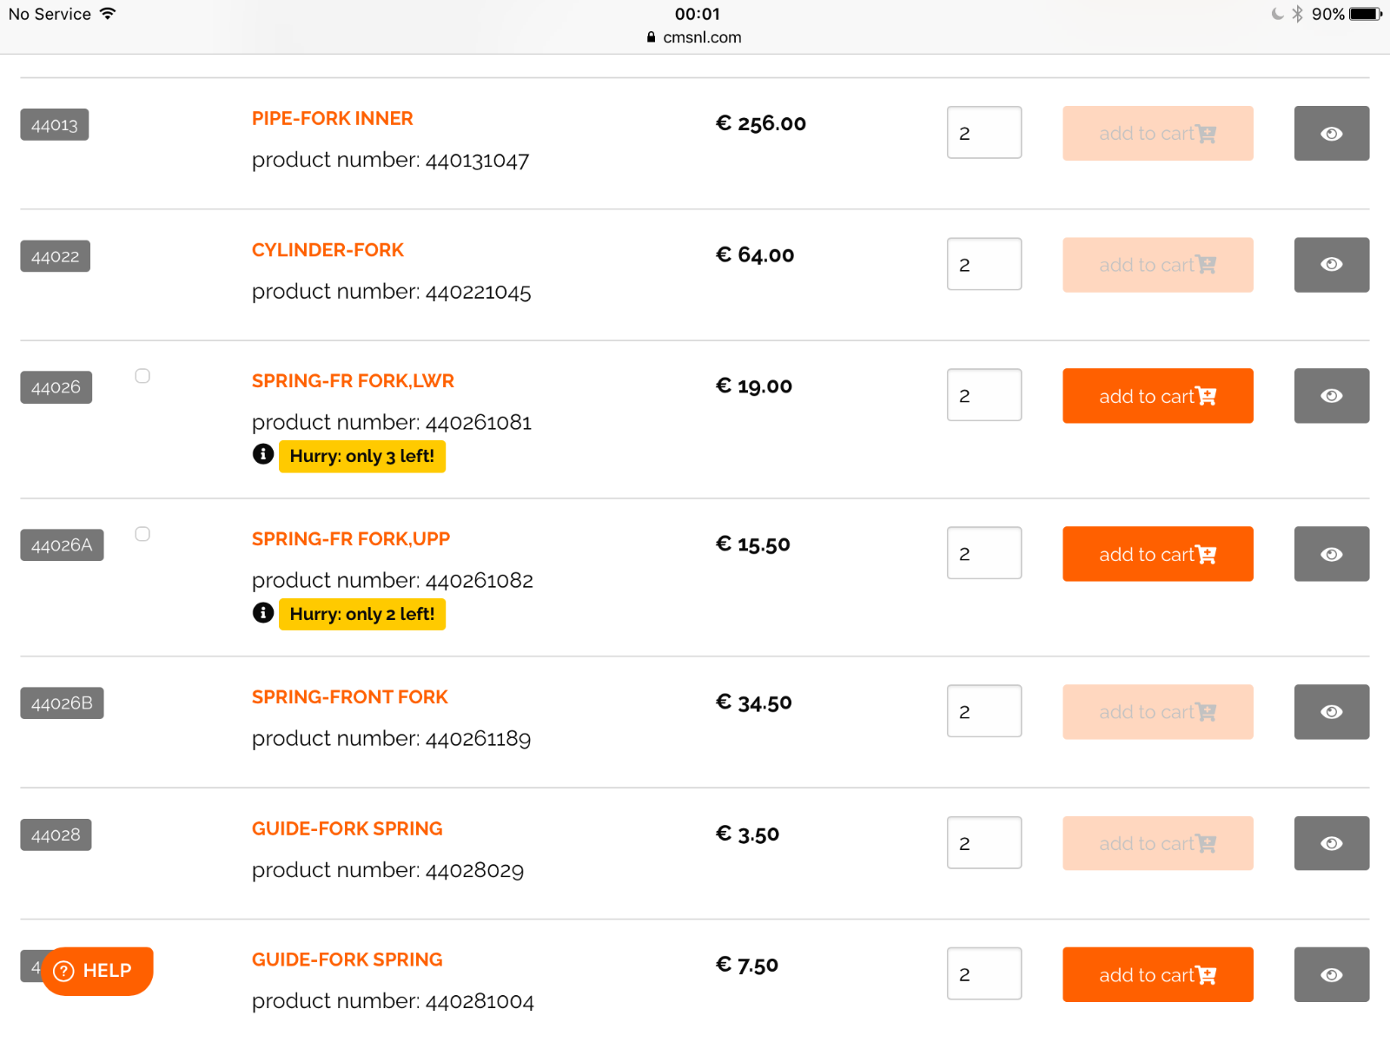Click info icon beside 'only 3 left'
Viewport: 1390px width, 1042px height.
pyautogui.click(x=263, y=454)
